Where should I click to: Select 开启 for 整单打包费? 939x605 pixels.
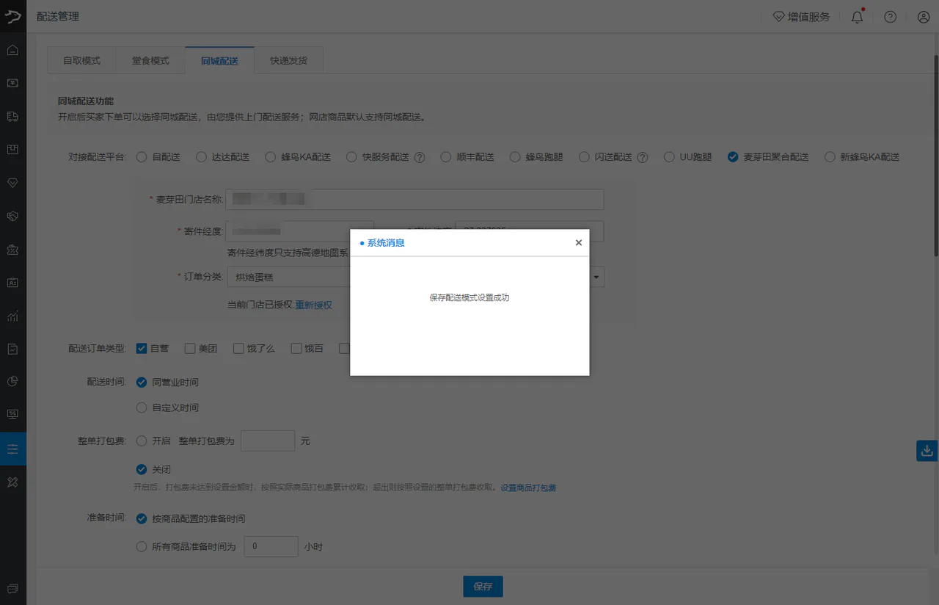pos(142,441)
